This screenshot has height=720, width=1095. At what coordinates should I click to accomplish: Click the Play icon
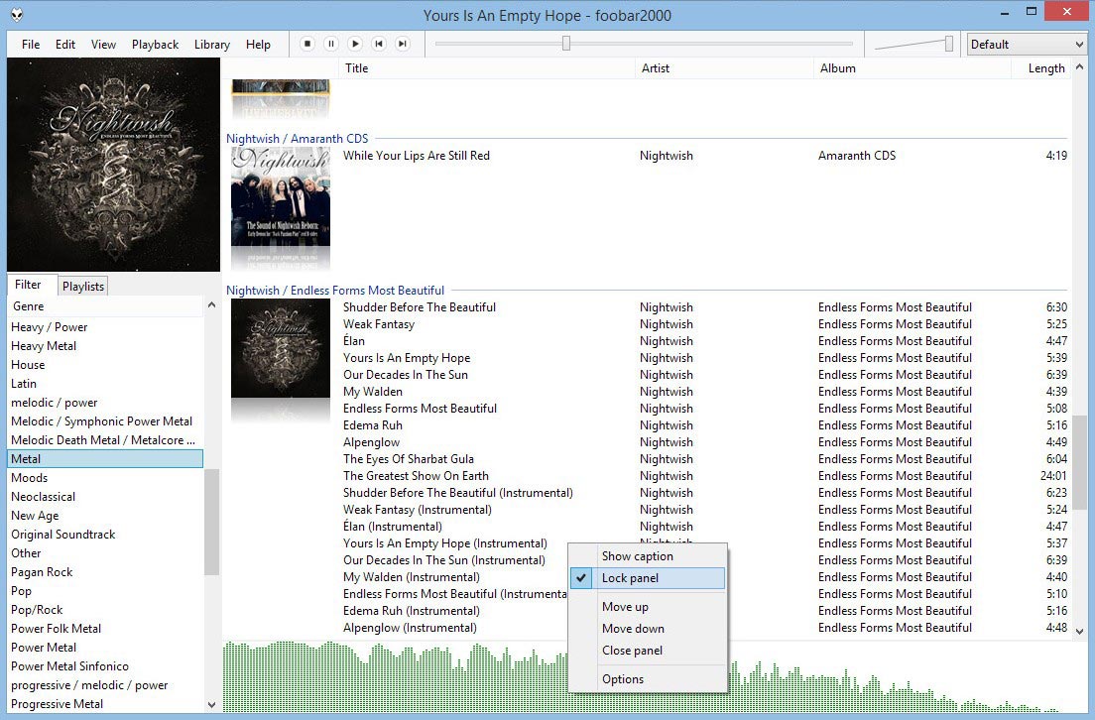[x=355, y=44]
